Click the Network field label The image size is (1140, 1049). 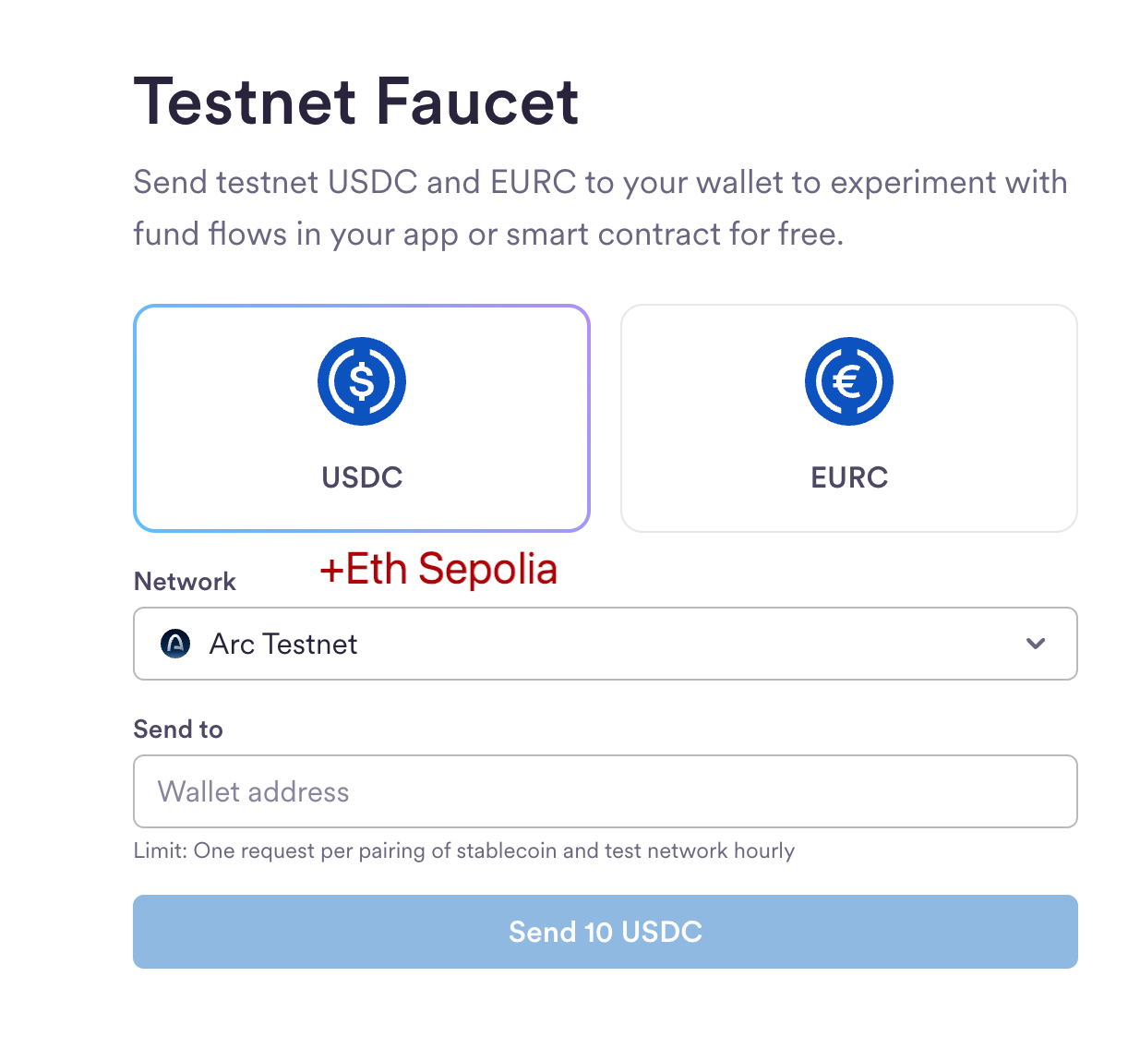pyautogui.click(x=185, y=582)
